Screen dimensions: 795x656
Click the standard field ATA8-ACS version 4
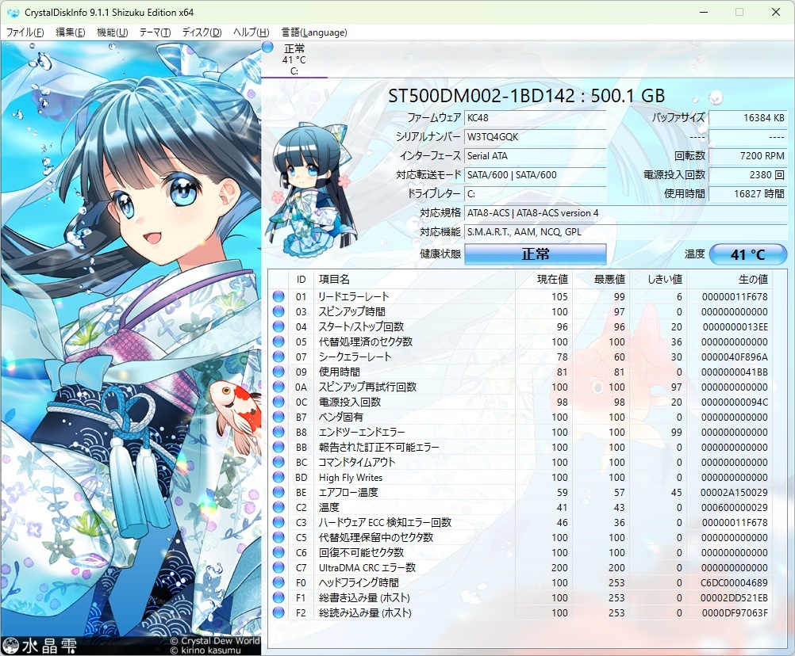point(626,213)
